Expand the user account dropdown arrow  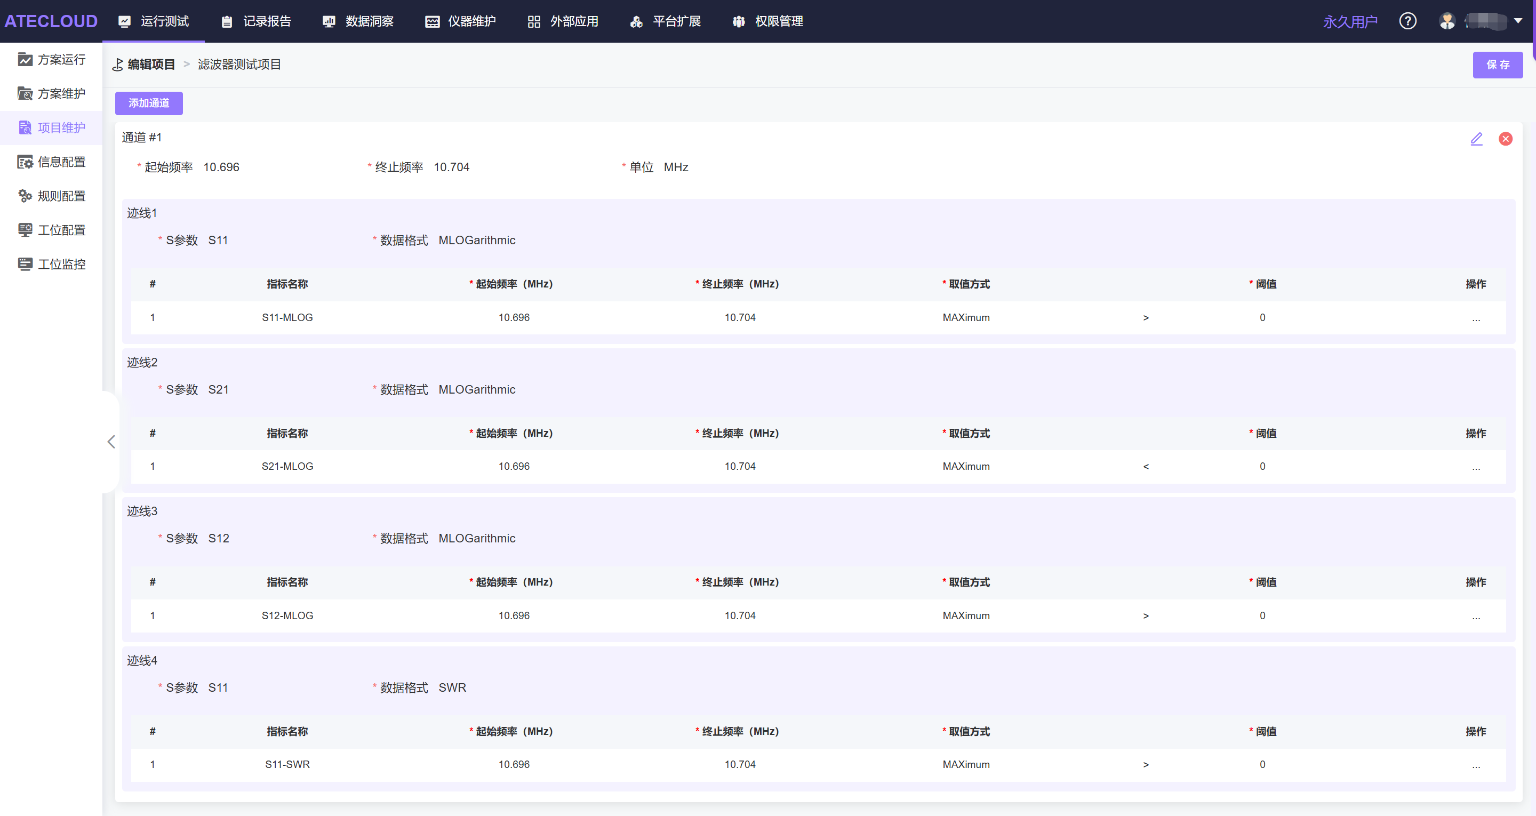point(1518,21)
